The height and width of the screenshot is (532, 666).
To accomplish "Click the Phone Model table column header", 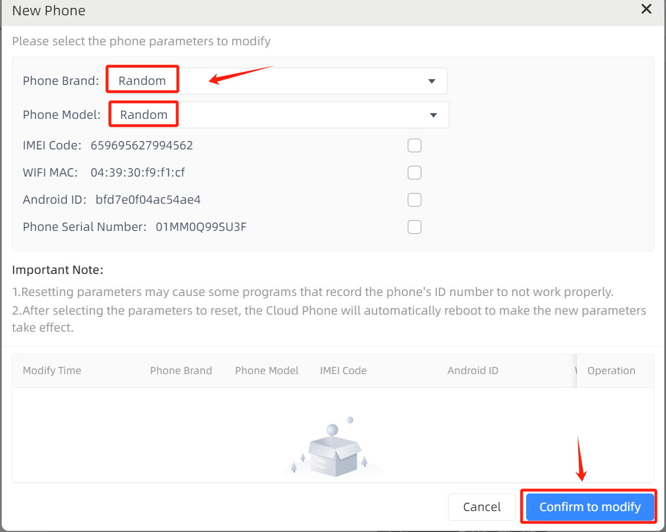I will coord(267,371).
